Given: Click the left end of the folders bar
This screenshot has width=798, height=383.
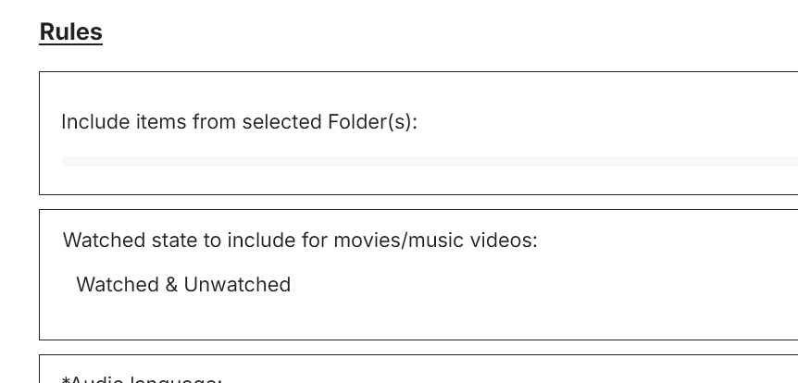Looking at the screenshot, I should [69, 162].
